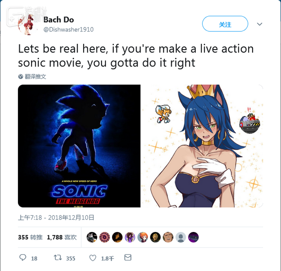This screenshot has width=281, height=271.
Task: View the 355 转推 retweets list
Action: point(30,237)
